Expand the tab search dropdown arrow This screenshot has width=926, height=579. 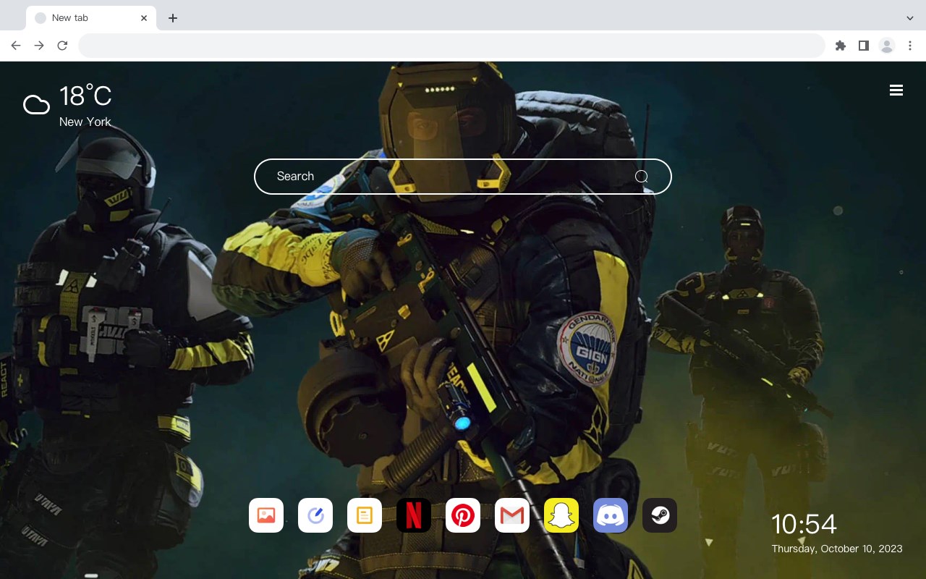[910, 18]
